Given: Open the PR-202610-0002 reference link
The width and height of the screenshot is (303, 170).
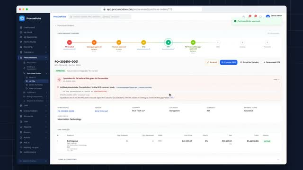Looking at the screenshot, I should 66,111.
